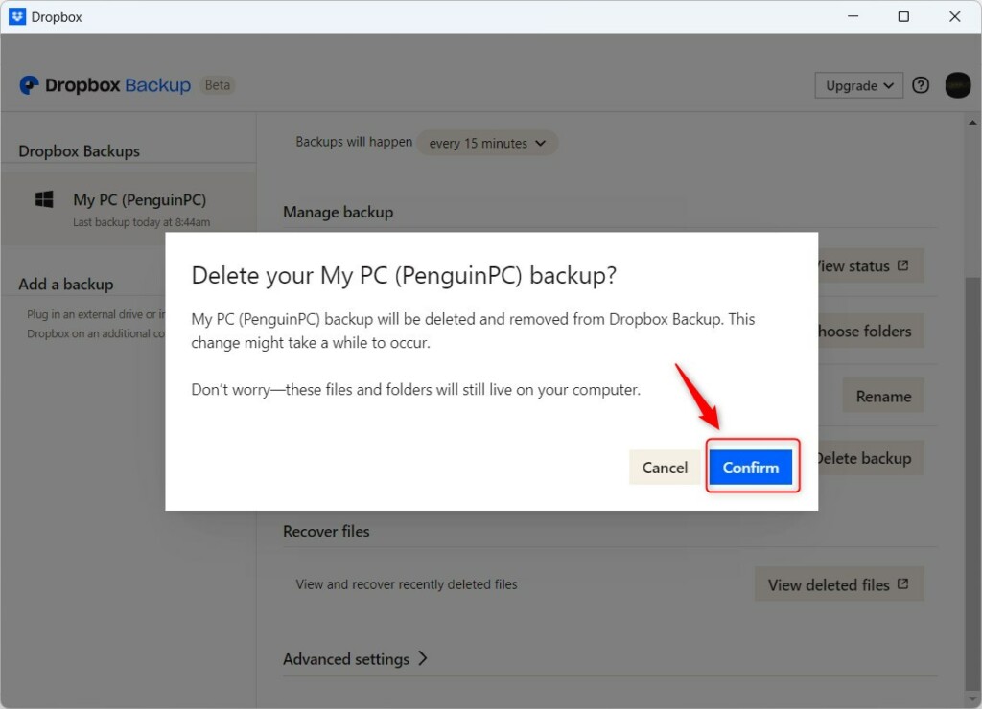This screenshot has width=982, height=709.
Task: Open the account avatar menu
Action: coord(958,85)
